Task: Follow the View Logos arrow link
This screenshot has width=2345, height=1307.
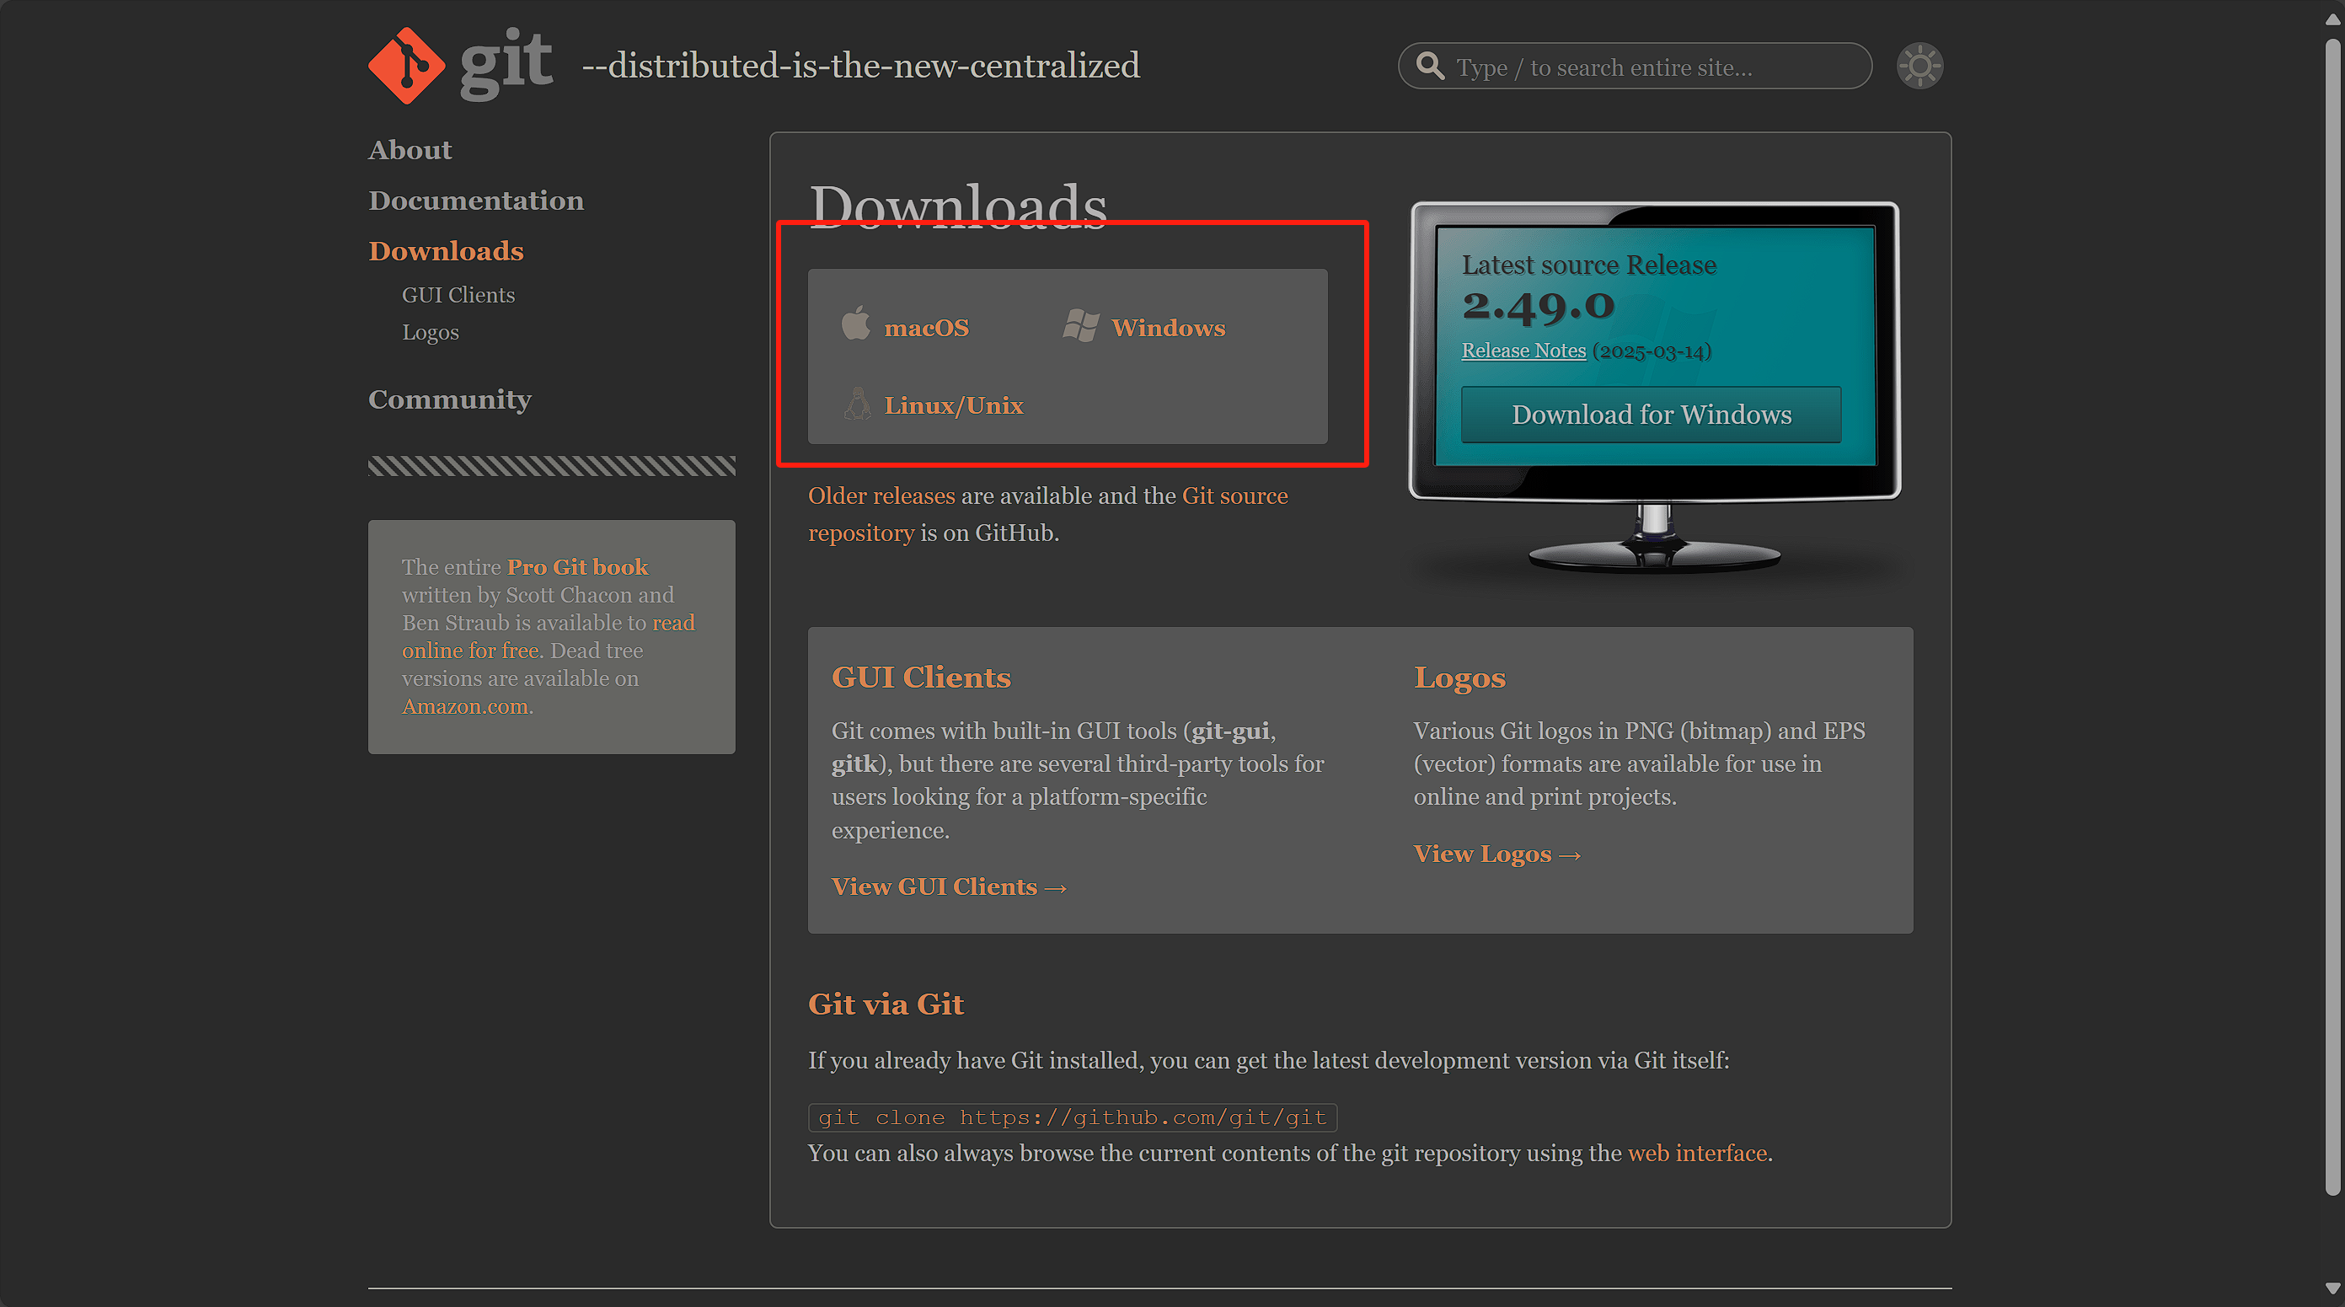Action: (1496, 854)
